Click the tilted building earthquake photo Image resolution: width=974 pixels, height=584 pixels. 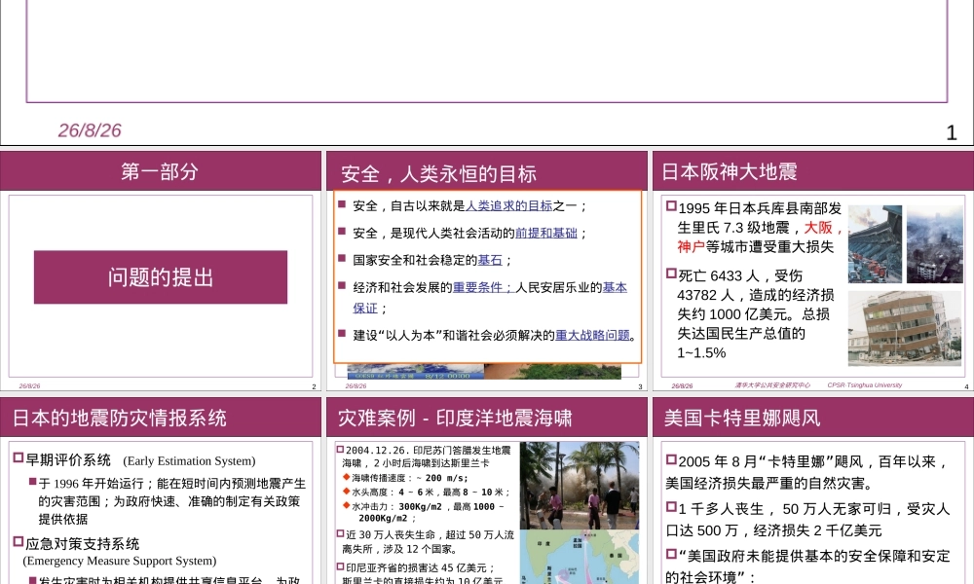905,328
